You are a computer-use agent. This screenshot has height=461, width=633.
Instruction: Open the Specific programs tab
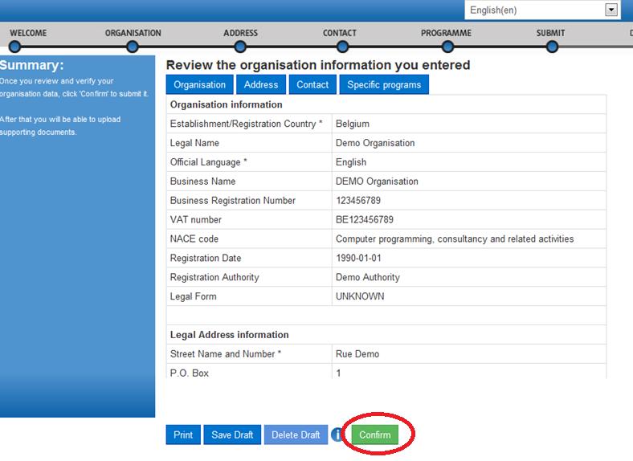[384, 85]
